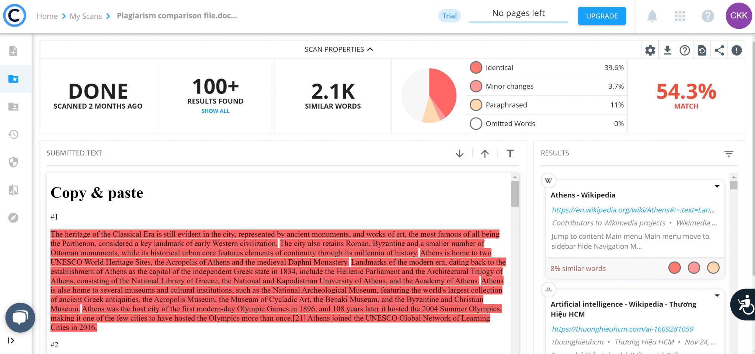Jump to next match with the down arrow
Image resolution: width=755 pixels, height=354 pixels.
point(459,153)
